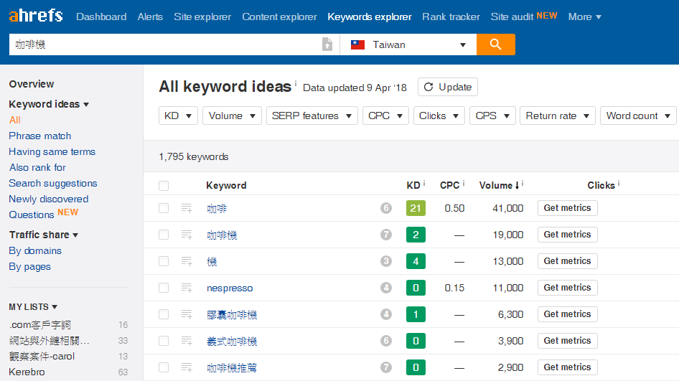Screen dimensions: 679x381
Task: Check the box for the 咖啡機 row
Action: click(164, 235)
